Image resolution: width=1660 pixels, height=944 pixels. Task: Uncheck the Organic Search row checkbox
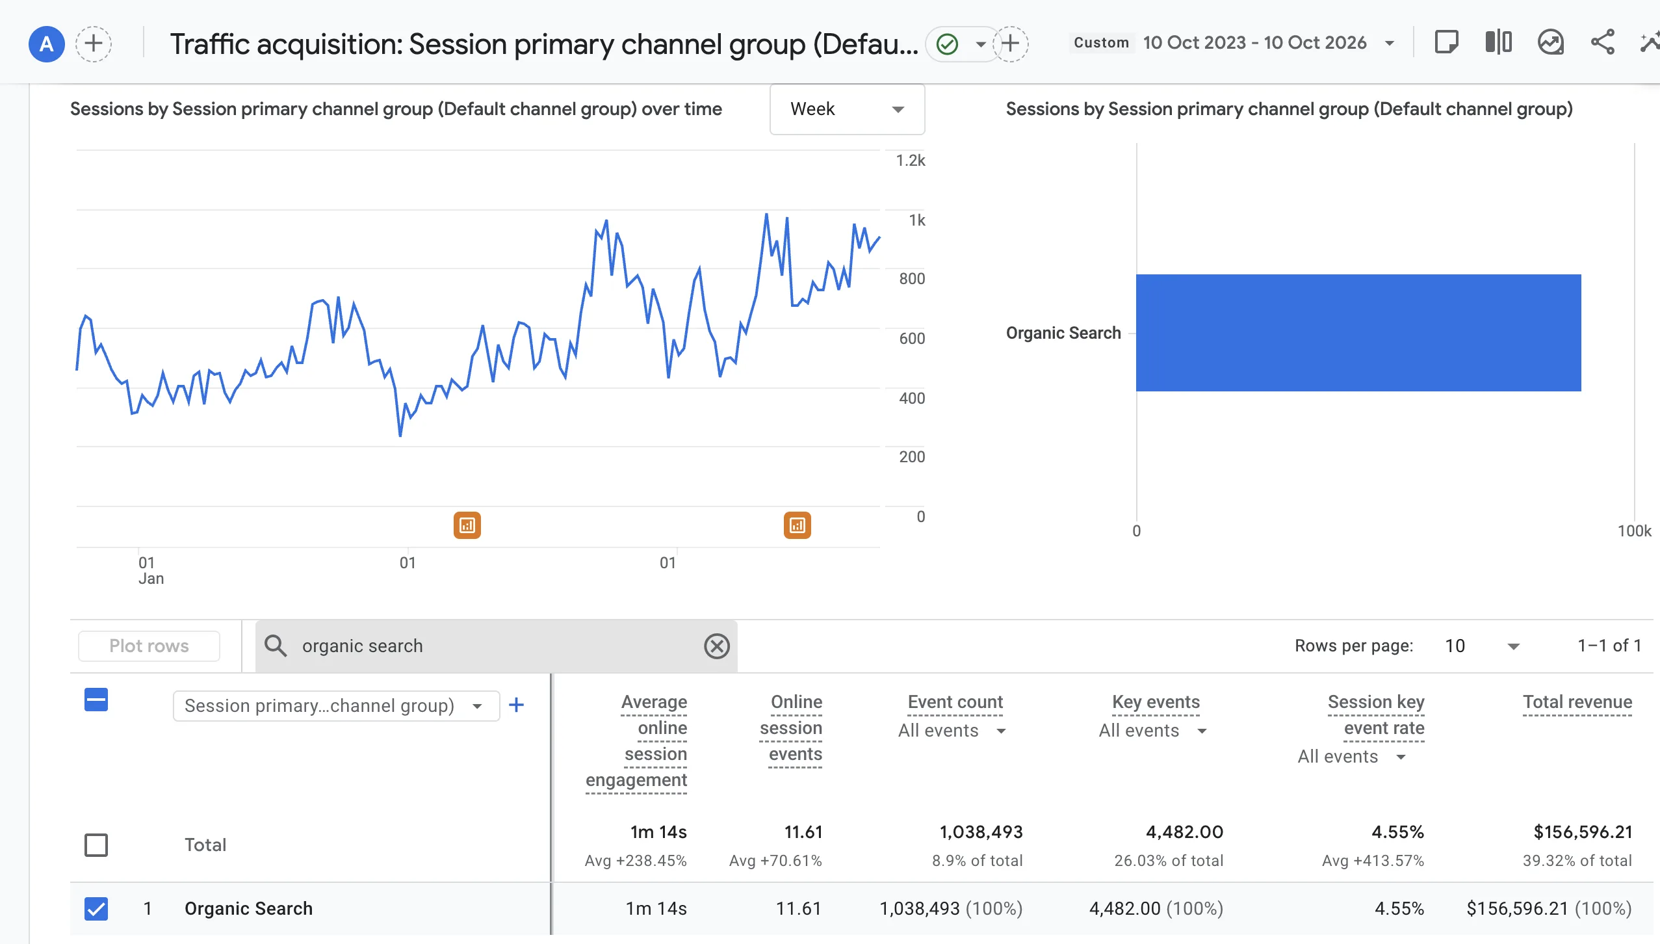click(96, 909)
